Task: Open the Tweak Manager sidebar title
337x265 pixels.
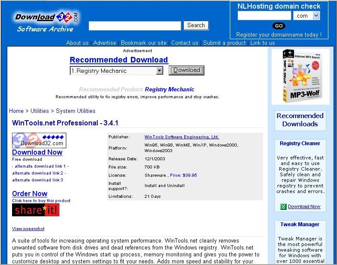Action: tap(300, 224)
